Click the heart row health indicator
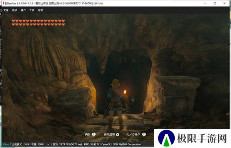Image resolution: width=231 pixels, height=148 pixels. (38, 23)
